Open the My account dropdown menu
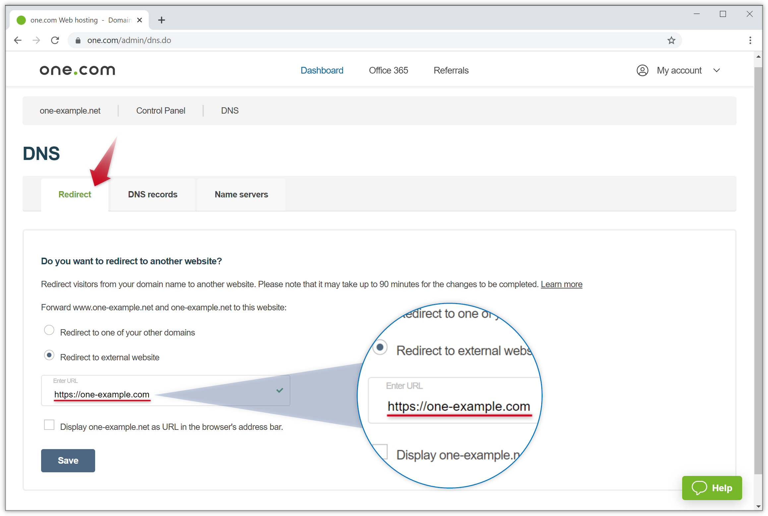 680,70
